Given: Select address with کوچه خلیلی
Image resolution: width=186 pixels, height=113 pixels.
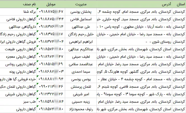Looking at the screenshot, I should click(134, 19).
